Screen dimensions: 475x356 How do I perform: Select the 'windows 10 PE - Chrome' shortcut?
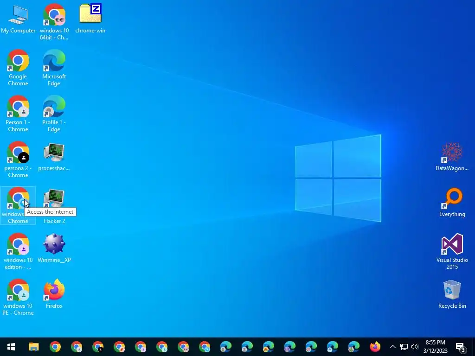point(18,297)
